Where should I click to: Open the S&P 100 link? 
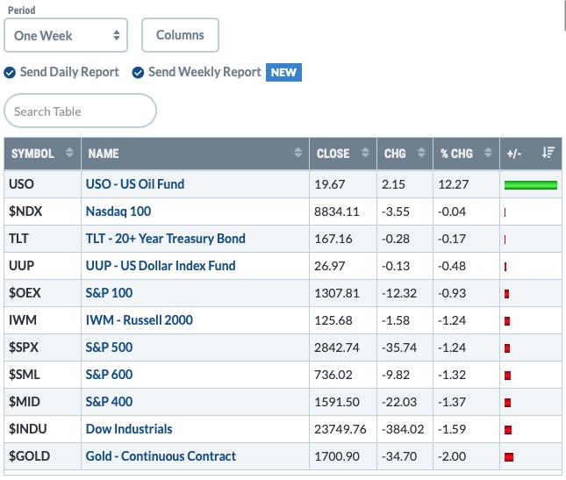[x=109, y=293]
